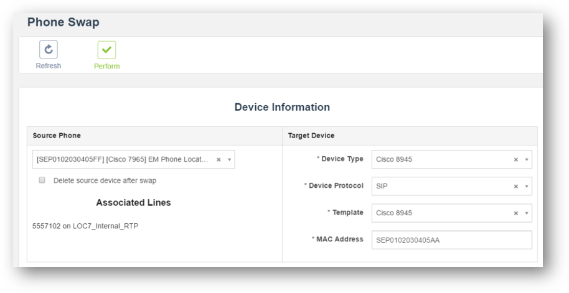
Task: Click the Refresh circular arrow icon
Action: click(x=49, y=50)
